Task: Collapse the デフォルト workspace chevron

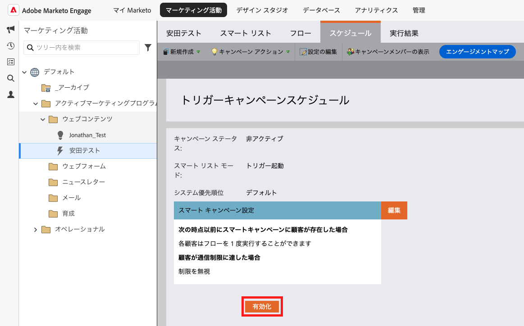Action: tap(24, 72)
